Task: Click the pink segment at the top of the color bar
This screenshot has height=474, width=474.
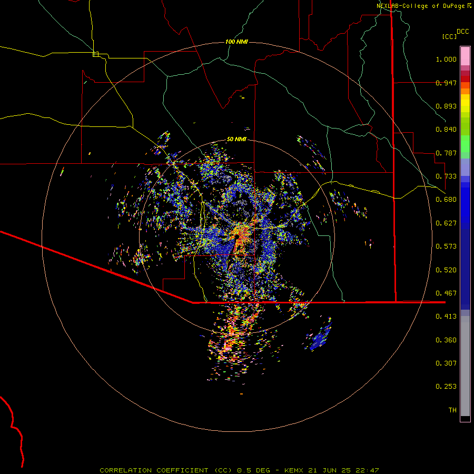Action: [x=465, y=56]
